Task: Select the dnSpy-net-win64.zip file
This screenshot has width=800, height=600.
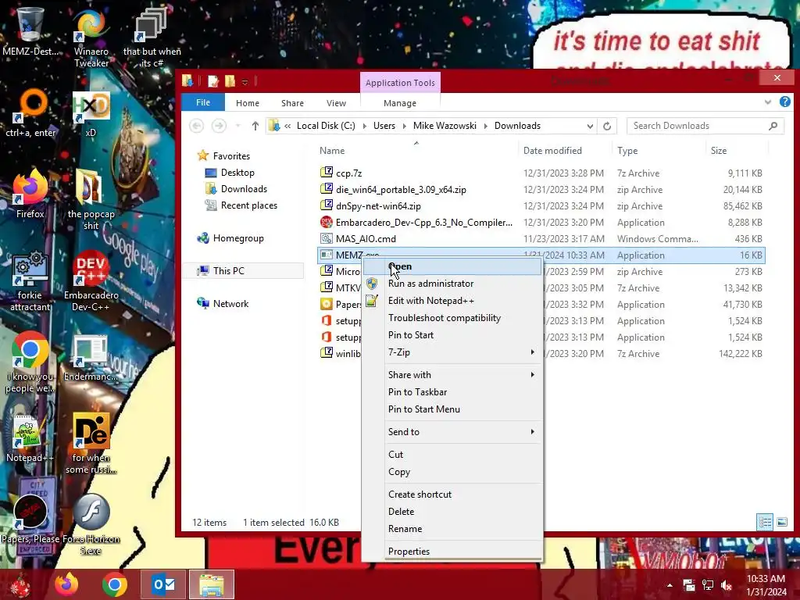Action: (541, 206)
